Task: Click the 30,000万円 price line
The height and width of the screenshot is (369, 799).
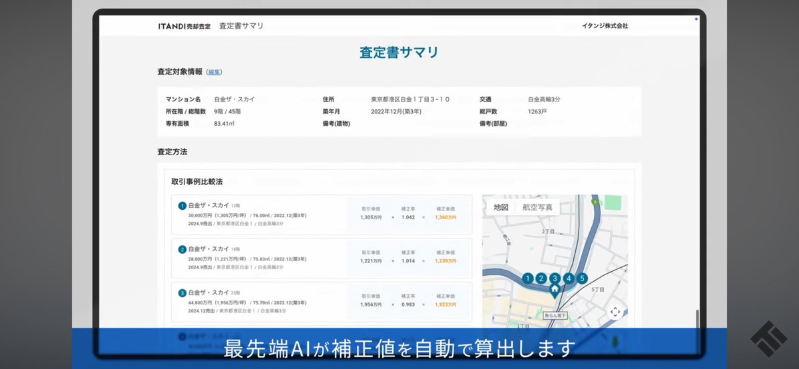Action: (247, 215)
